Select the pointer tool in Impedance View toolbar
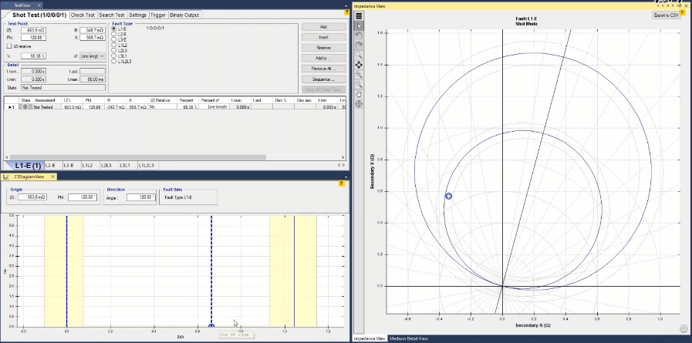The width and height of the screenshot is (692, 343). pos(359,25)
